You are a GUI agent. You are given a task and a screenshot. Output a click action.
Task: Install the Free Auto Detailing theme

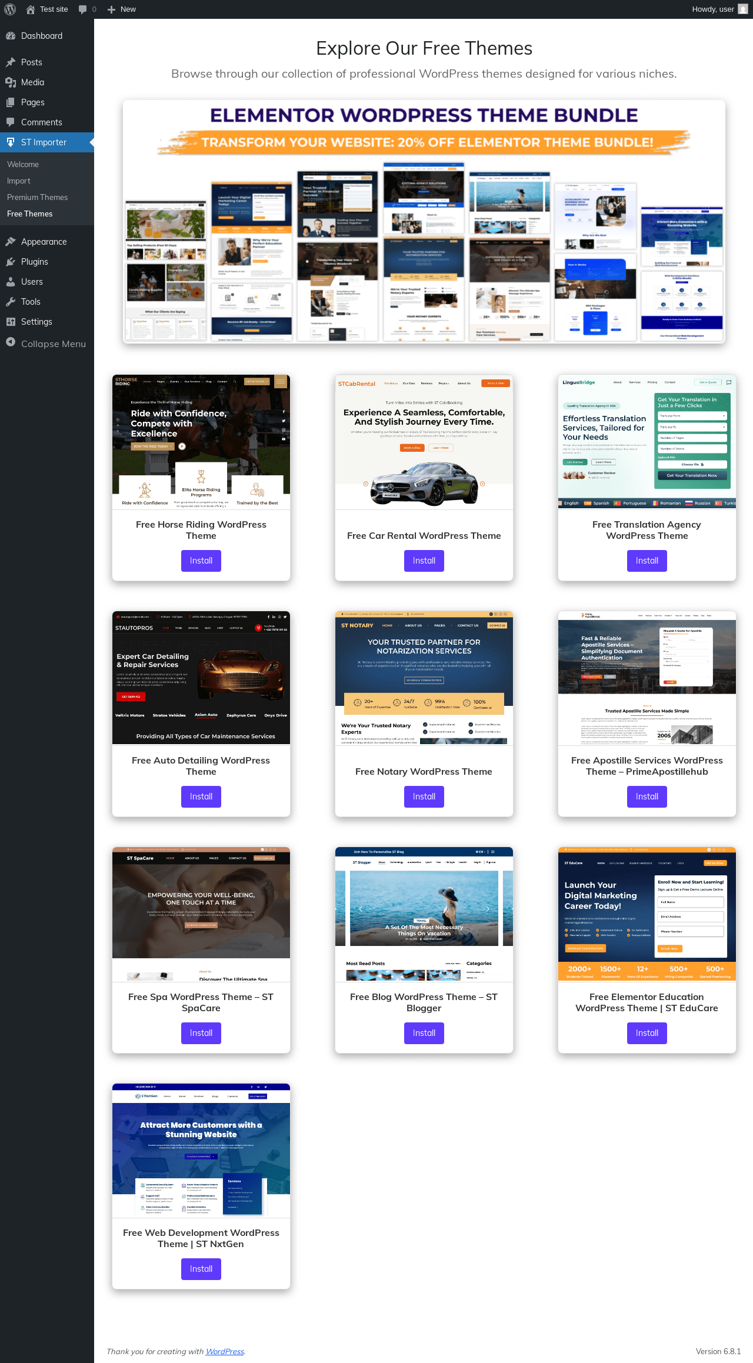click(x=201, y=797)
